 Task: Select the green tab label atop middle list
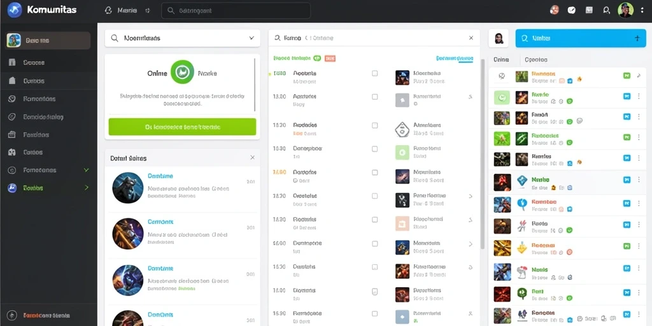pyautogui.click(x=293, y=58)
